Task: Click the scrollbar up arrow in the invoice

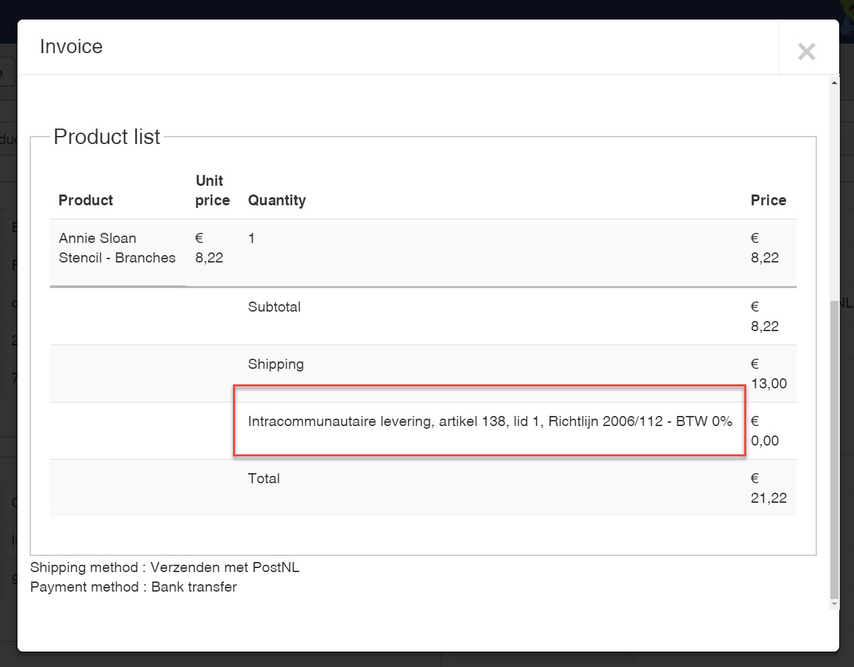Action: (834, 83)
